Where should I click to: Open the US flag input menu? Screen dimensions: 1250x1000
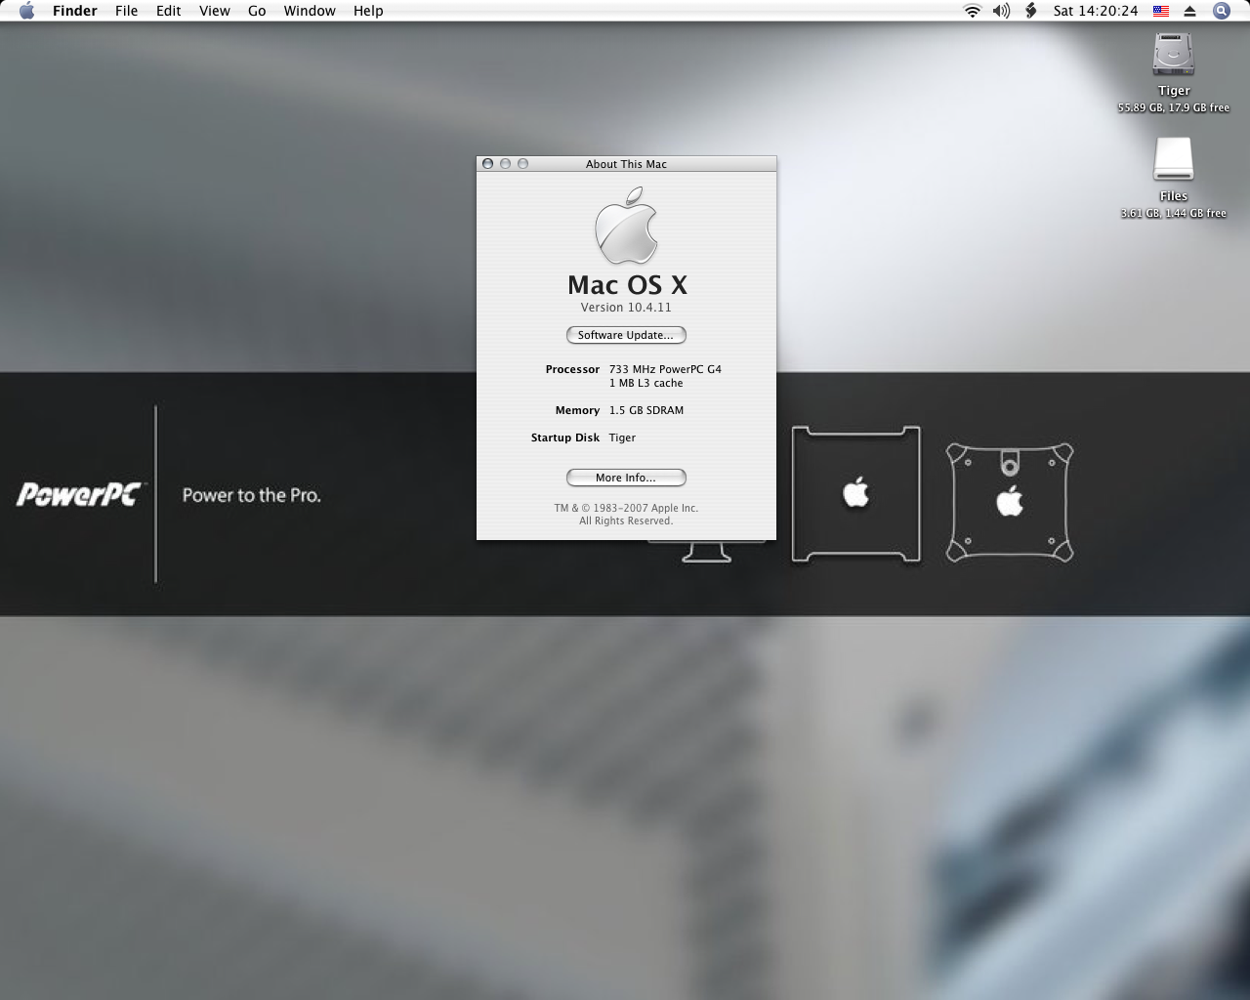[1161, 11]
